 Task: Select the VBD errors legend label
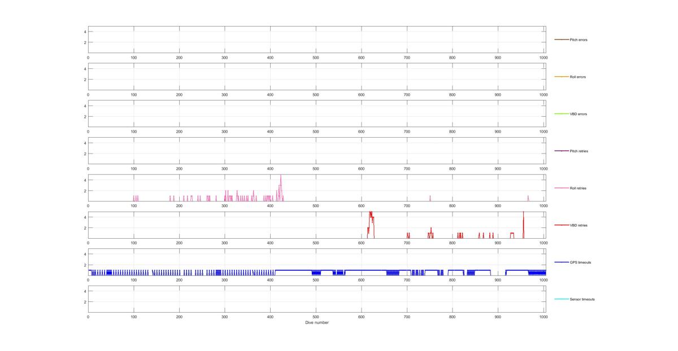(x=579, y=114)
